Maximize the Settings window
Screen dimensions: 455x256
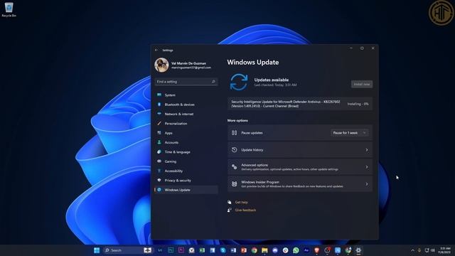(362, 48)
